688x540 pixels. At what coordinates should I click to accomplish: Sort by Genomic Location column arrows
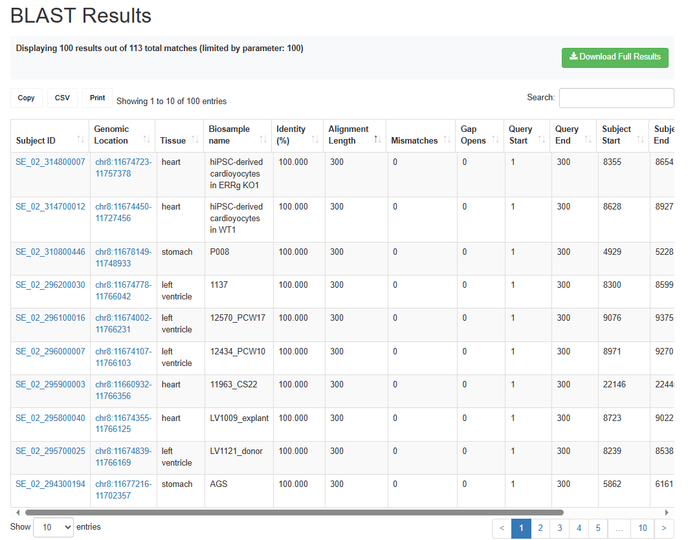coord(146,140)
